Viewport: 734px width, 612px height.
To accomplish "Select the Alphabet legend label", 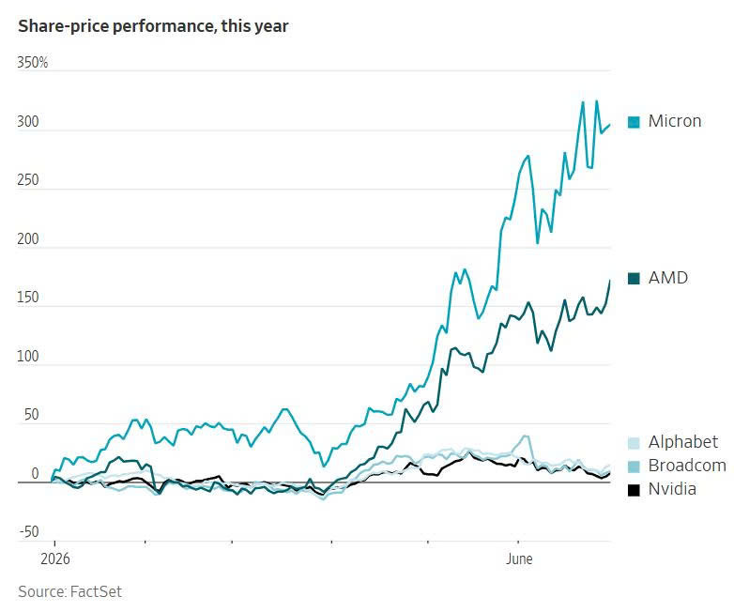I will [683, 442].
